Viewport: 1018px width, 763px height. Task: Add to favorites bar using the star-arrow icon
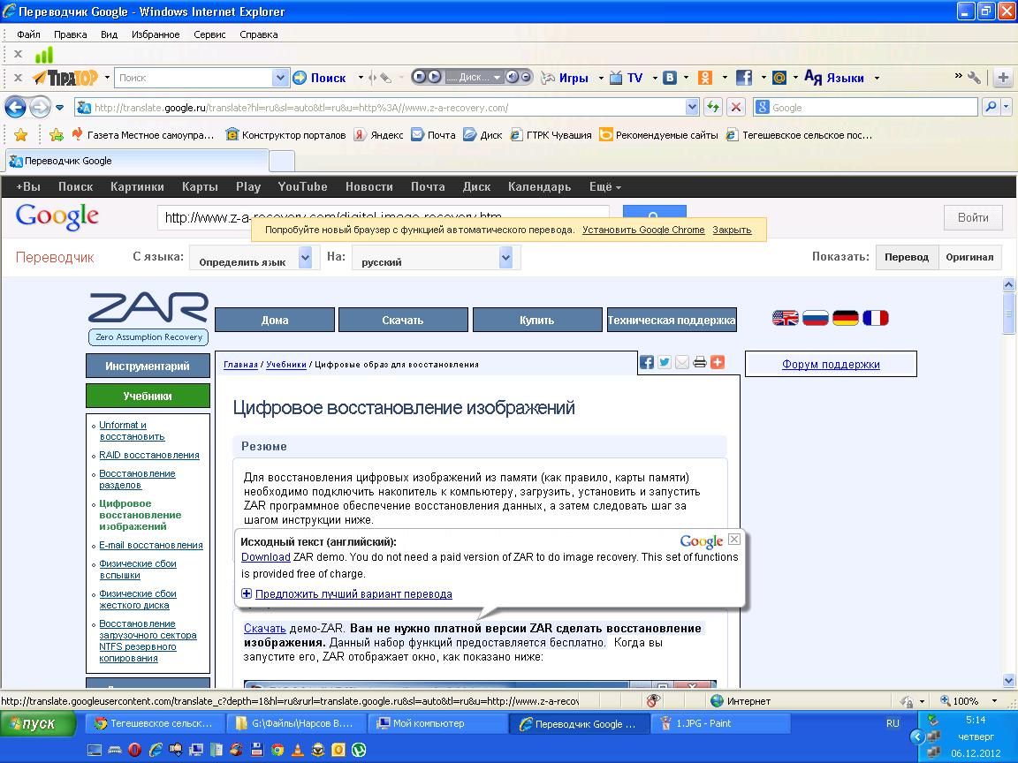[x=57, y=135]
